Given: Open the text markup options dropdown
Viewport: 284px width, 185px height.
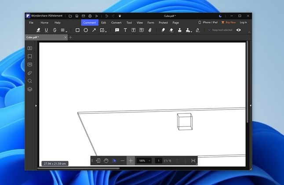Looking at the screenshot, I should click(64, 30).
